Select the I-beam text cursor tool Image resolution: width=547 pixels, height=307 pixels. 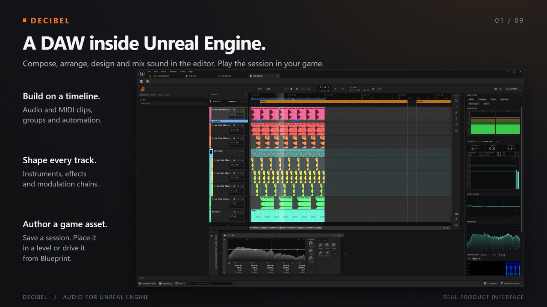tap(456, 119)
